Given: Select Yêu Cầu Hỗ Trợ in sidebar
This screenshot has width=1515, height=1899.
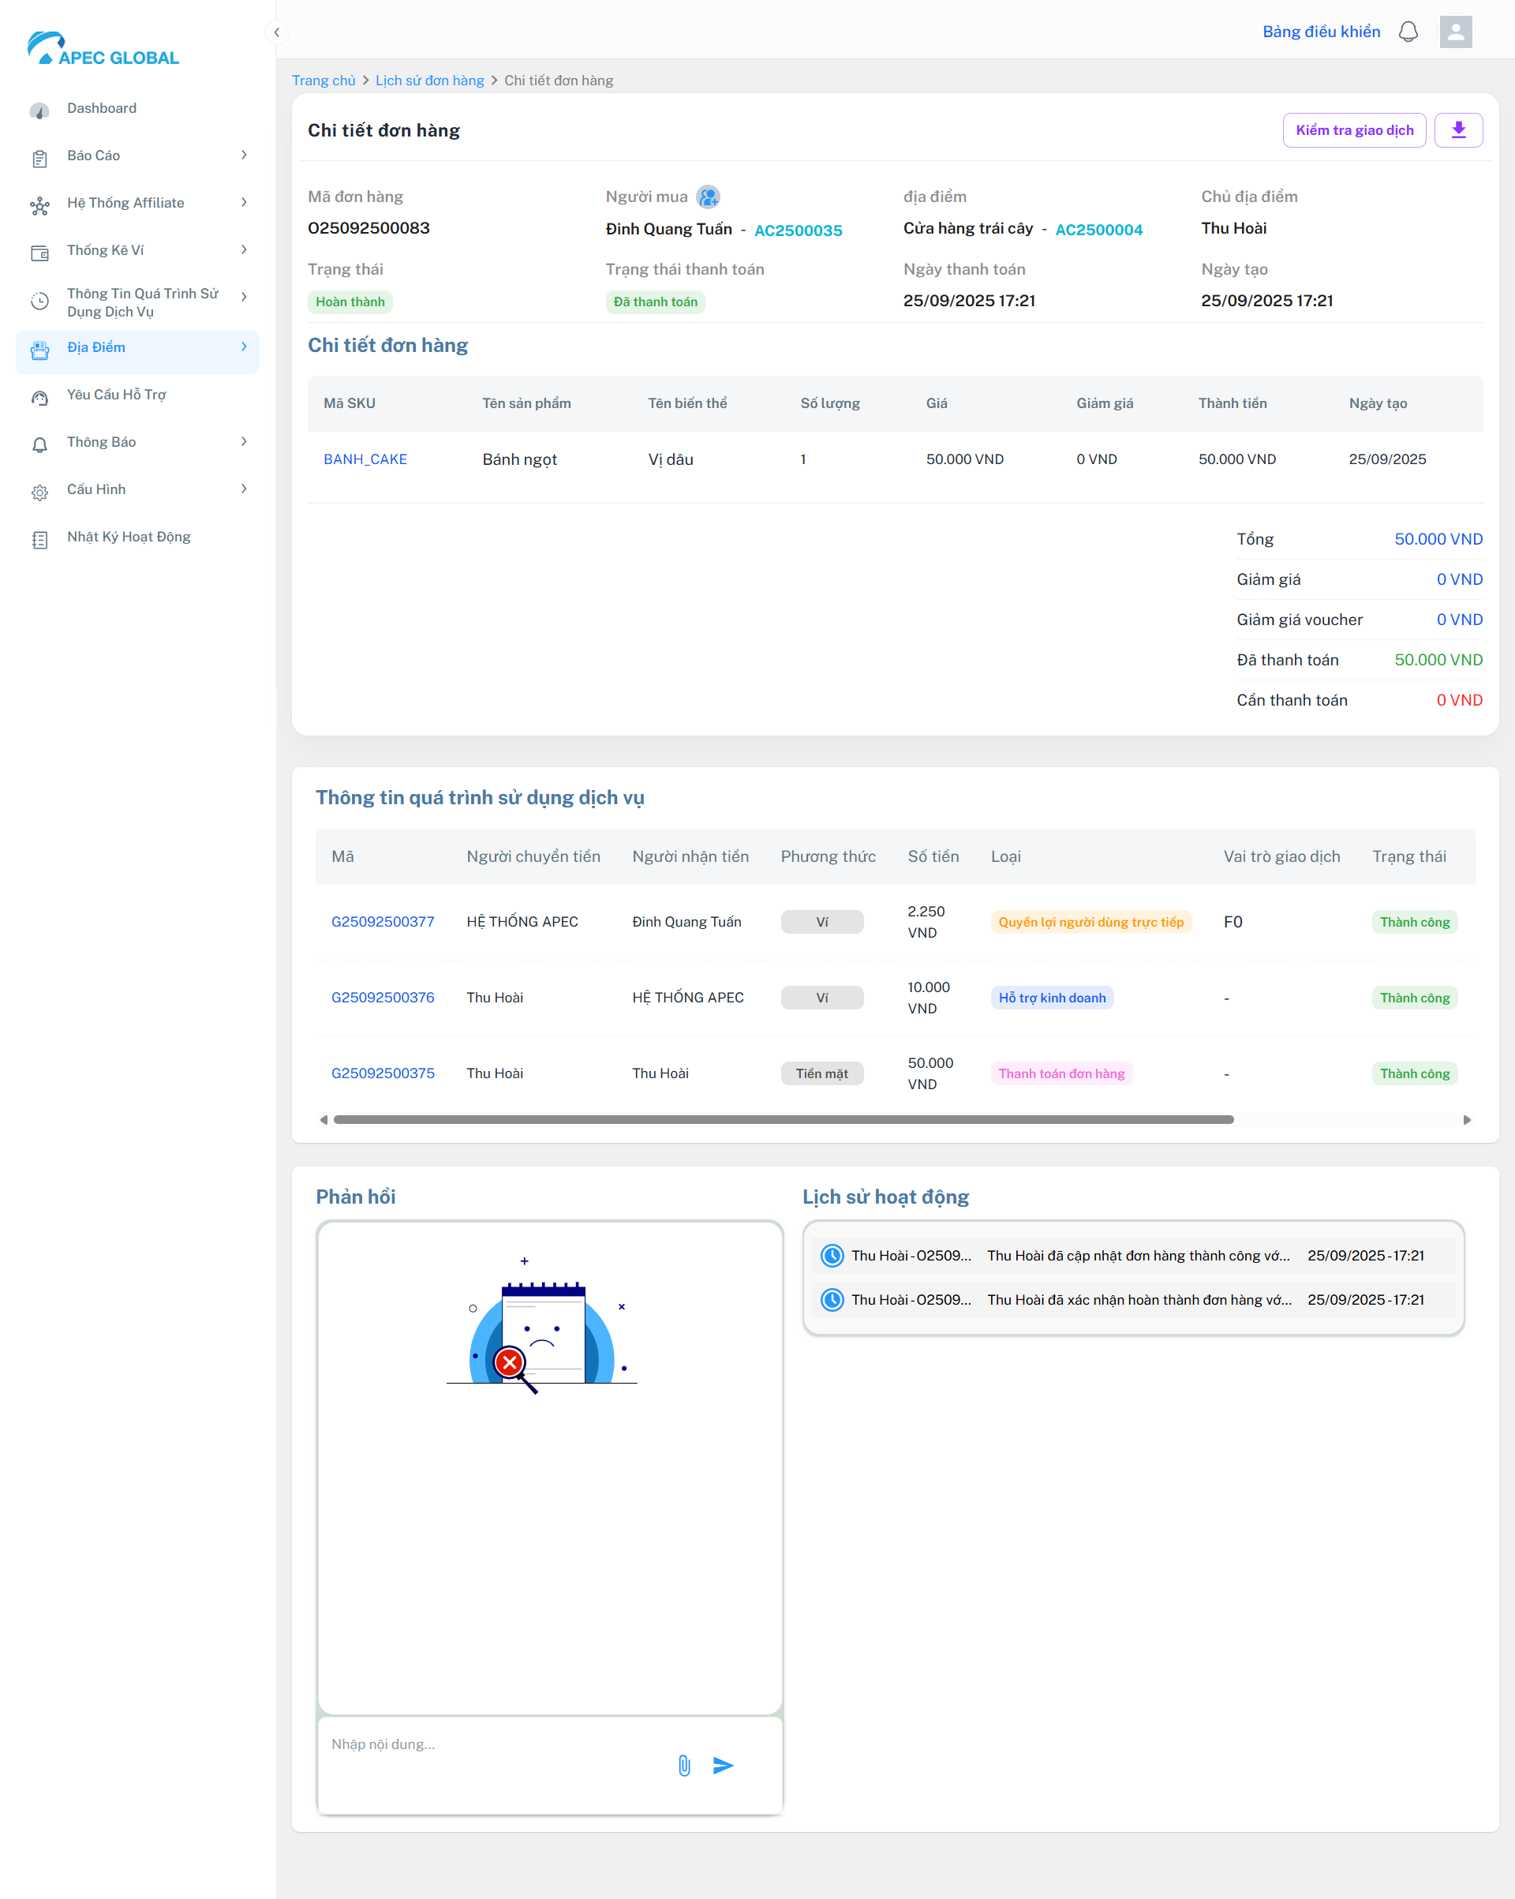Looking at the screenshot, I should pos(116,395).
